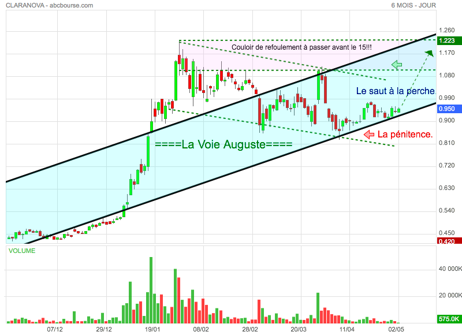The width and height of the screenshot is (462, 335).
Task: Click the 11/04 date label
Action: click(347, 329)
